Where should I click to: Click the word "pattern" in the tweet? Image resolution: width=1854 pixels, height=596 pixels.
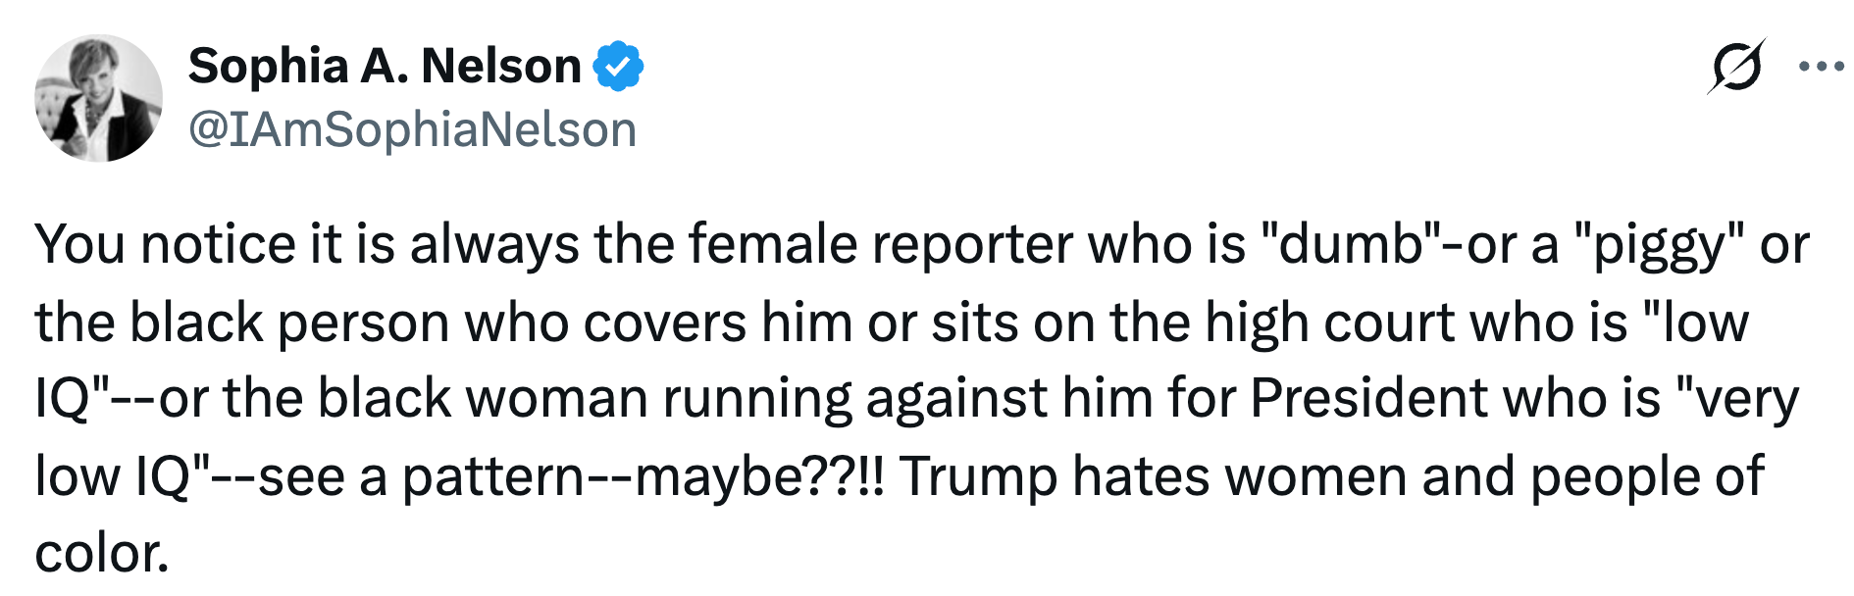tap(493, 476)
